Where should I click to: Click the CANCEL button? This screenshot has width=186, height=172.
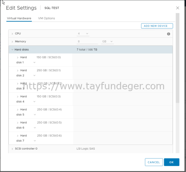pyautogui.click(x=154, y=162)
